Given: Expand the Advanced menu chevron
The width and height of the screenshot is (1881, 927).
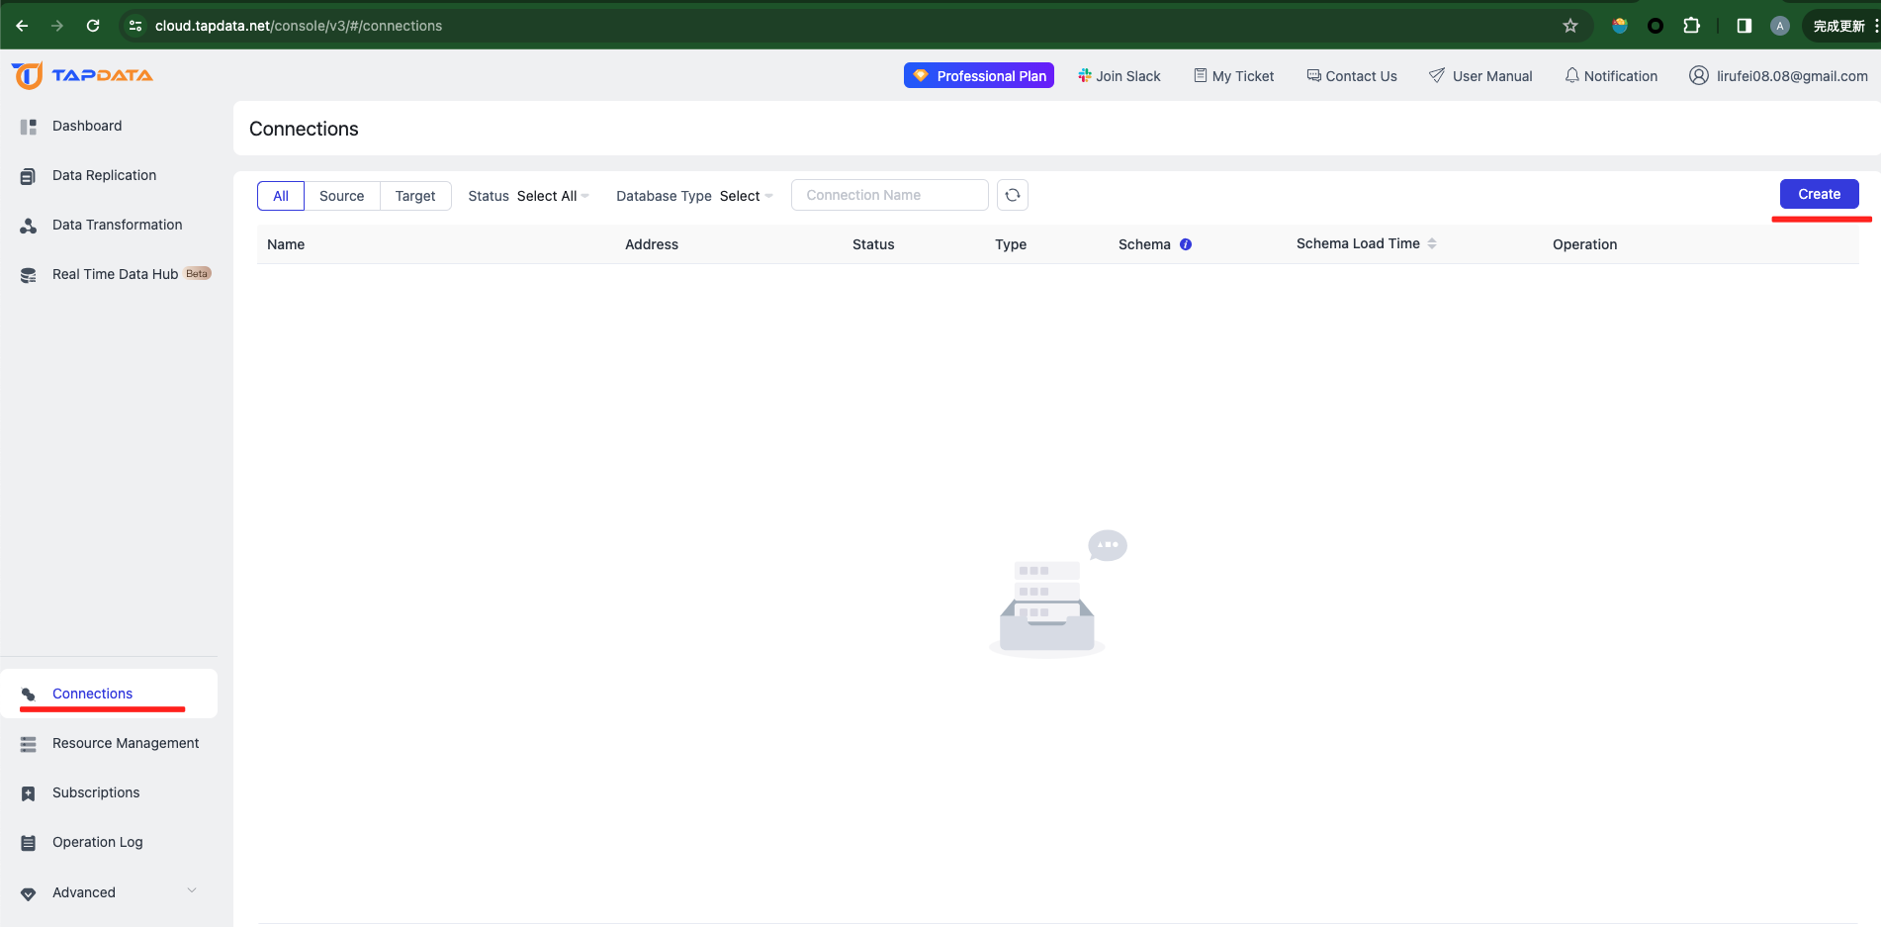Looking at the screenshot, I should tap(192, 890).
